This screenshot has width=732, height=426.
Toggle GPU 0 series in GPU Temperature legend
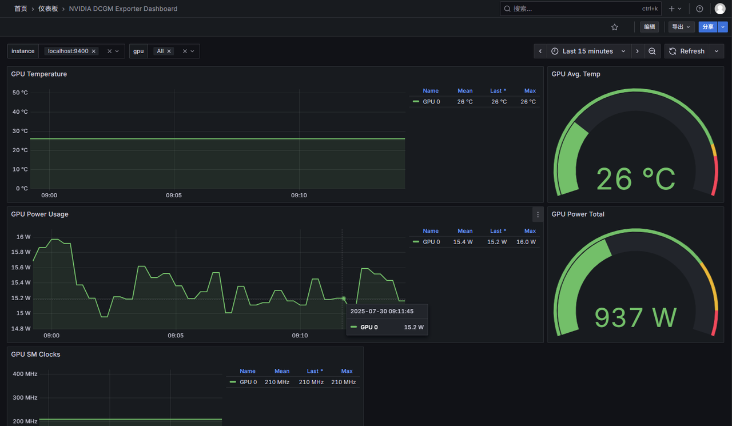pyautogui.click(x=431, y=102)
